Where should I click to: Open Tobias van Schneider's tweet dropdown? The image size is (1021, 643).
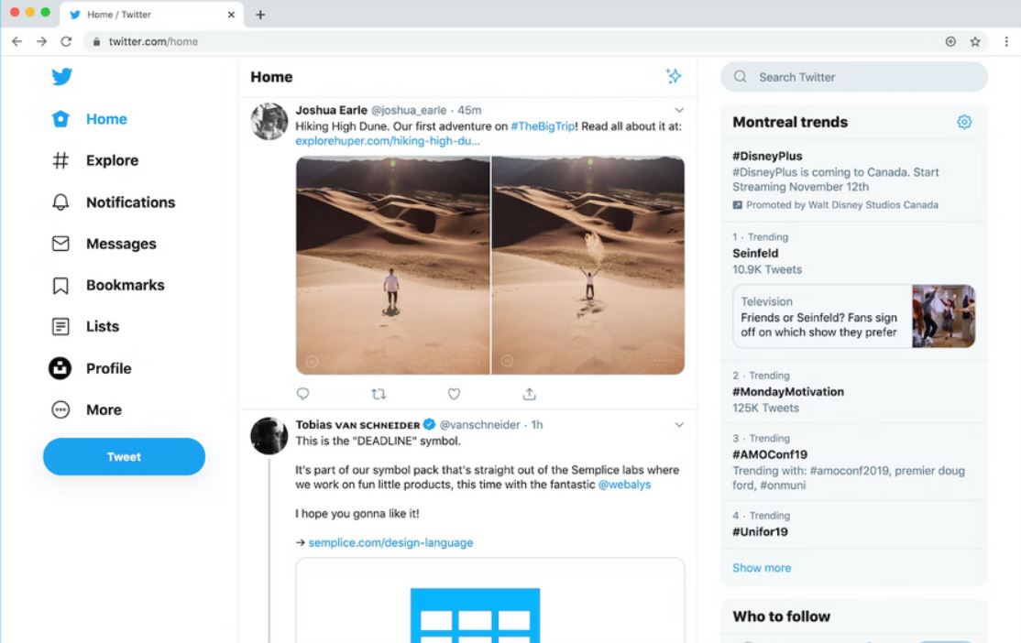click(679, 424)
